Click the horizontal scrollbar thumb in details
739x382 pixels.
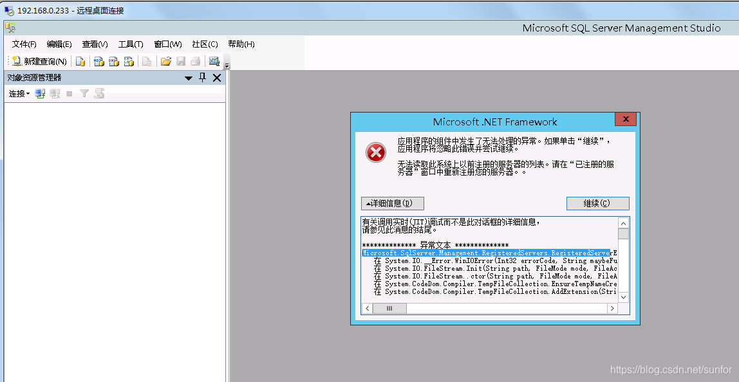(x=389, y=309)
